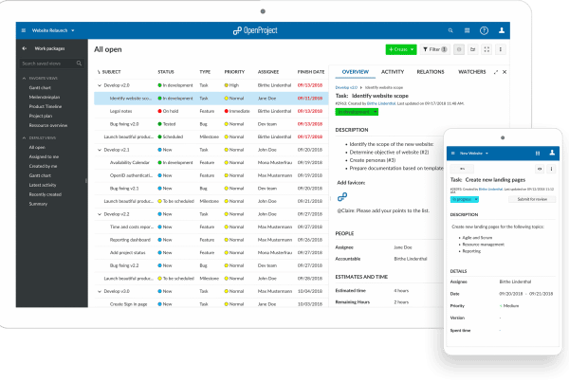Screen dimensions: 569x382
Task: Click the Work packages heading in the sidebar
Action: 49,48
